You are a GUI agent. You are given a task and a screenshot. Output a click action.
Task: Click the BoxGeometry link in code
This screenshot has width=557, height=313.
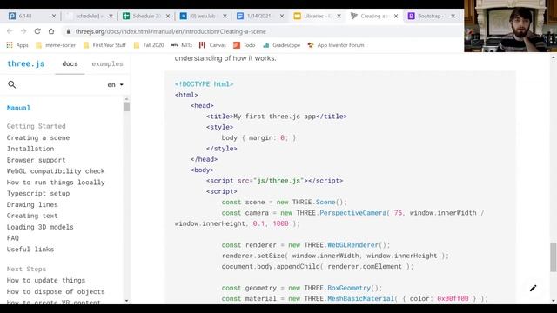(x=349, y=288)
